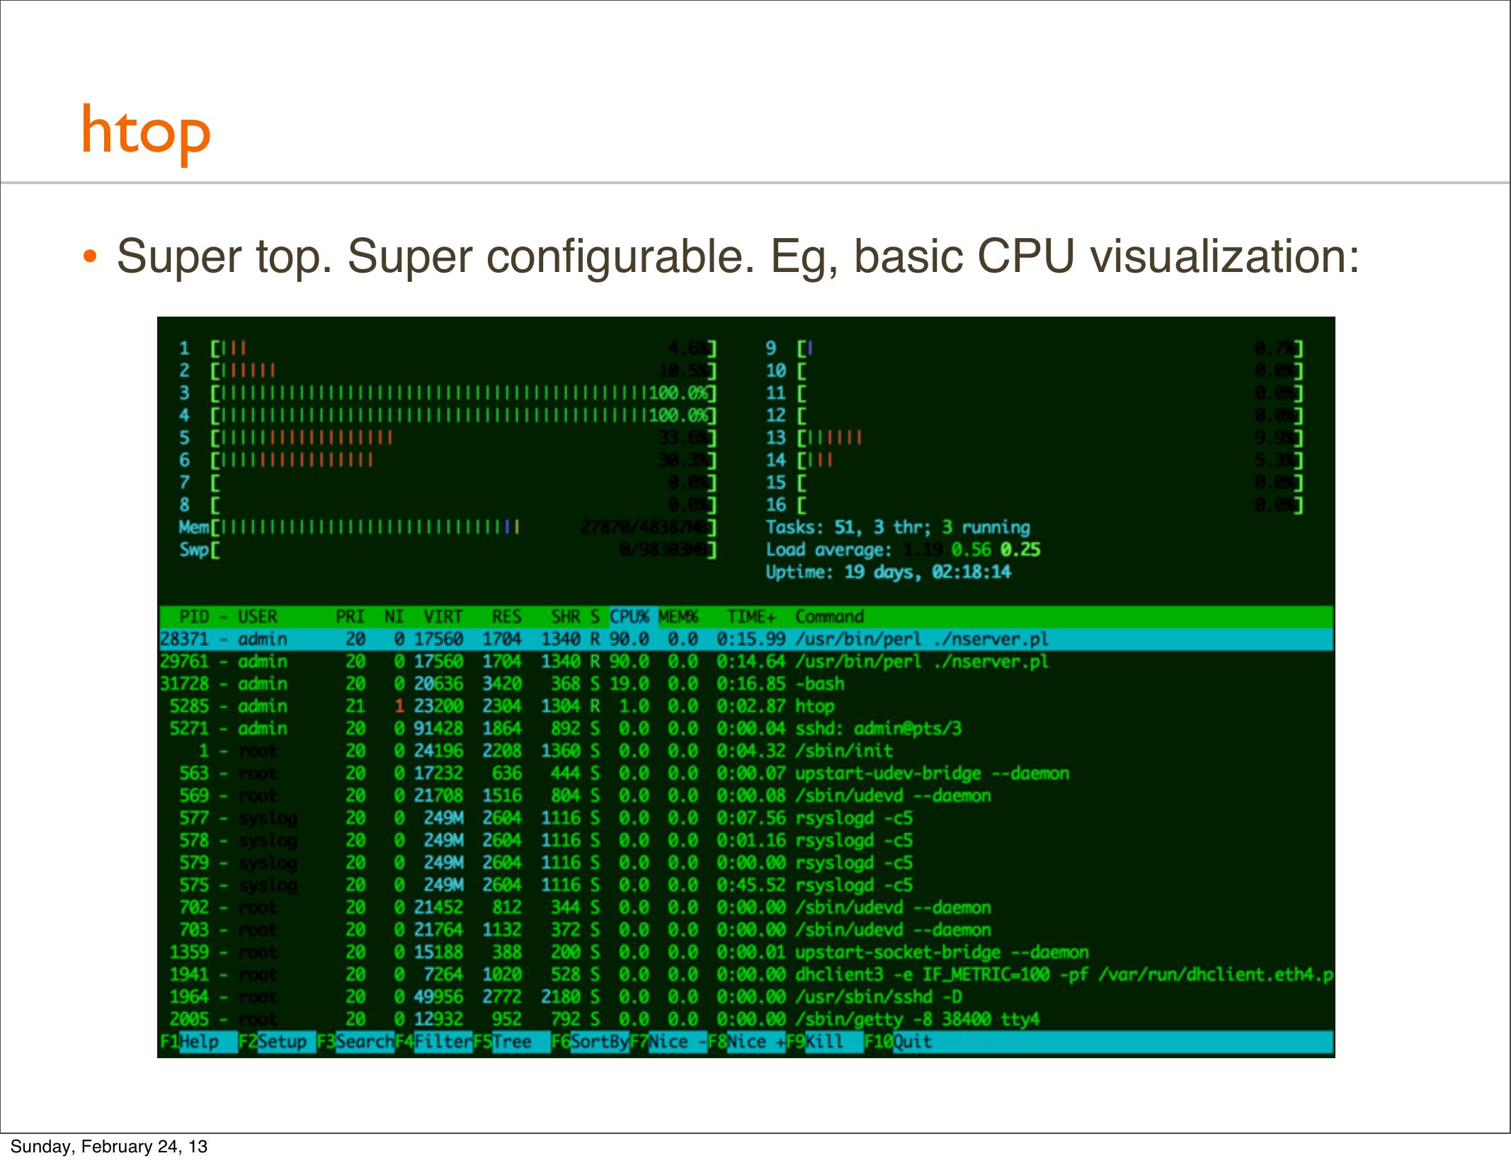
Task: Click the CPU 3 usage meter bar
Action: [463, 393]
